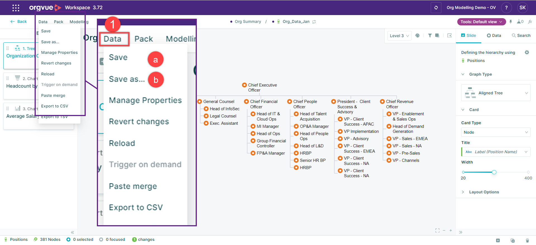Switch to the Slide tab
Image resolution: width=536 pixels, height=245 pixels.
[x=468, y=35]
